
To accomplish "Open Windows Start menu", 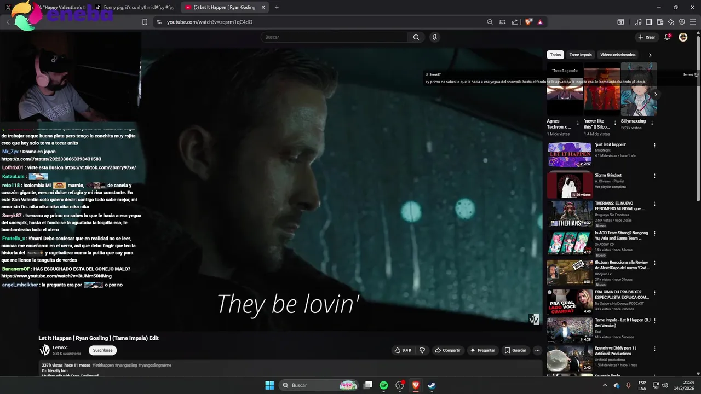I will [x=269, y=385].
